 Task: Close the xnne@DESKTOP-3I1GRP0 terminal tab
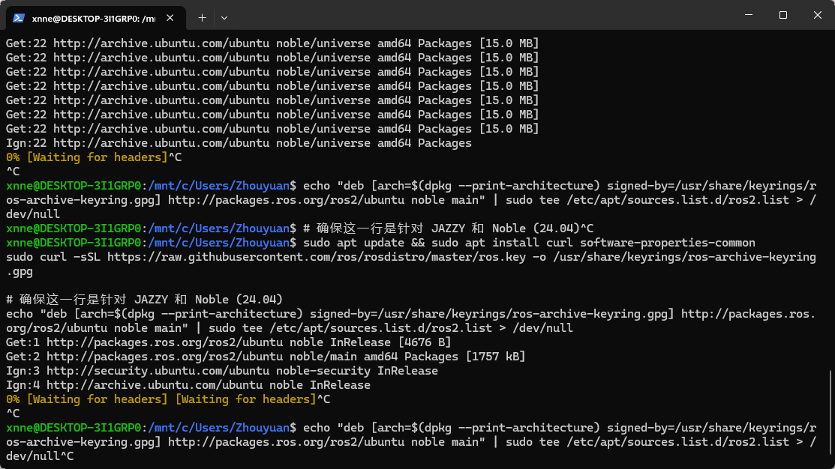[x=172, y=17]
